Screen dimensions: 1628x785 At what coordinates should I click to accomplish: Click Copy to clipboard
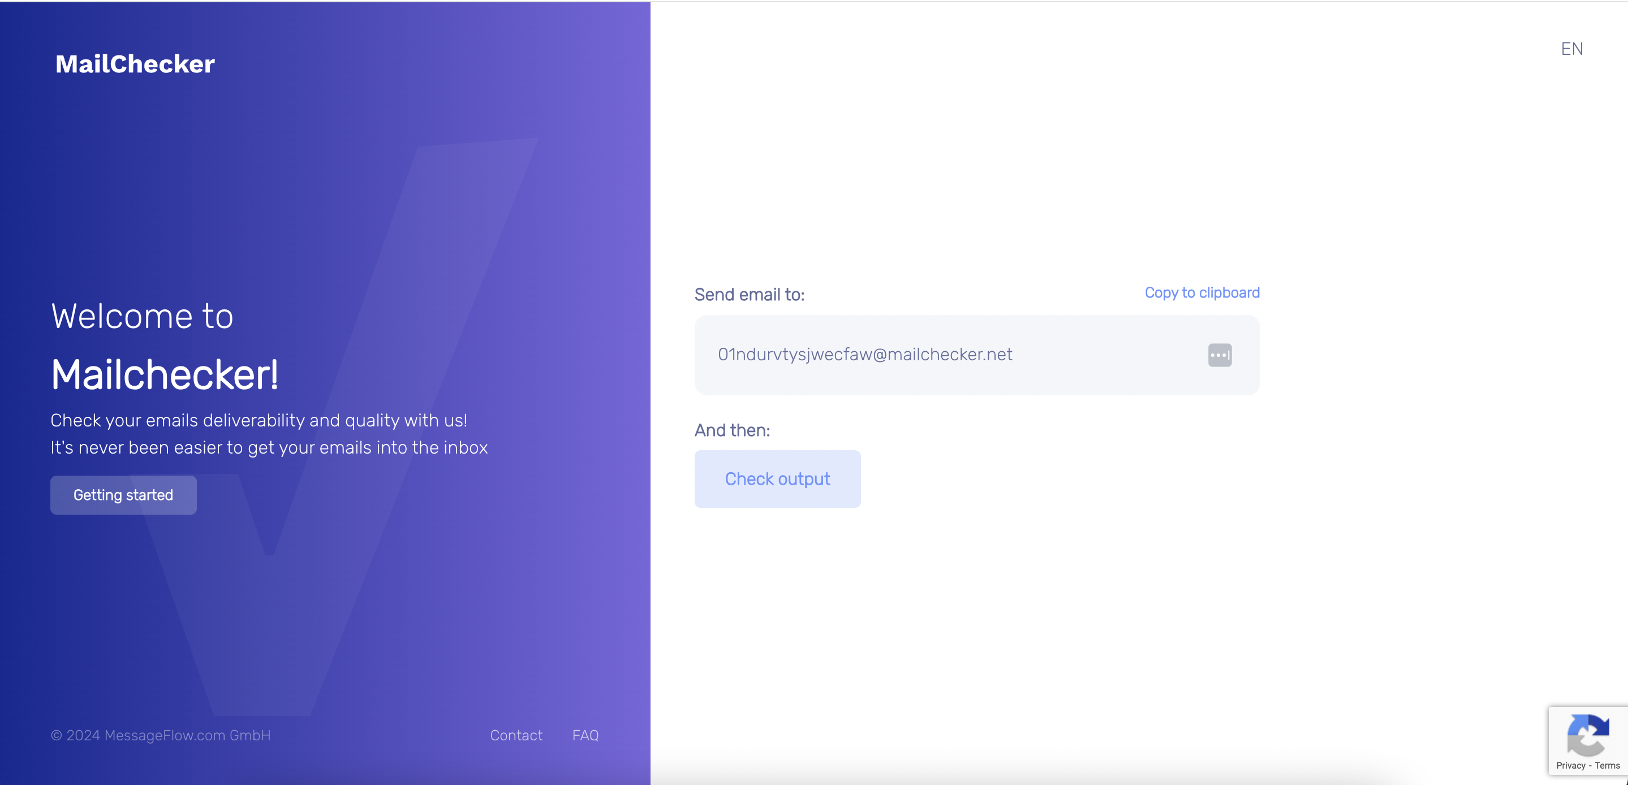point(1201,292)
